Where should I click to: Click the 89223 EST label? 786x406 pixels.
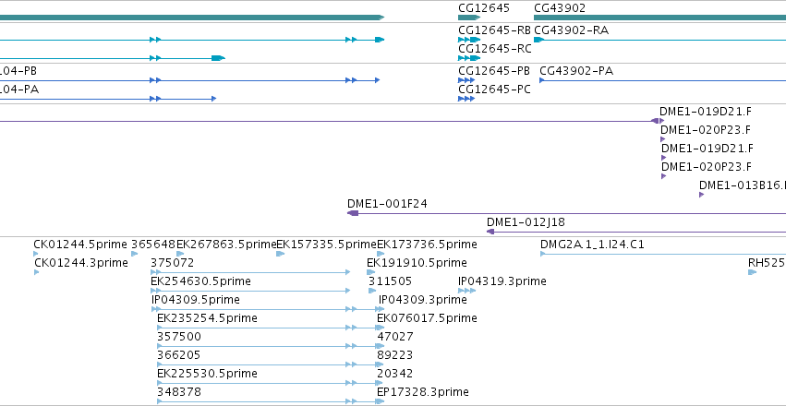(x=395, y=355)
